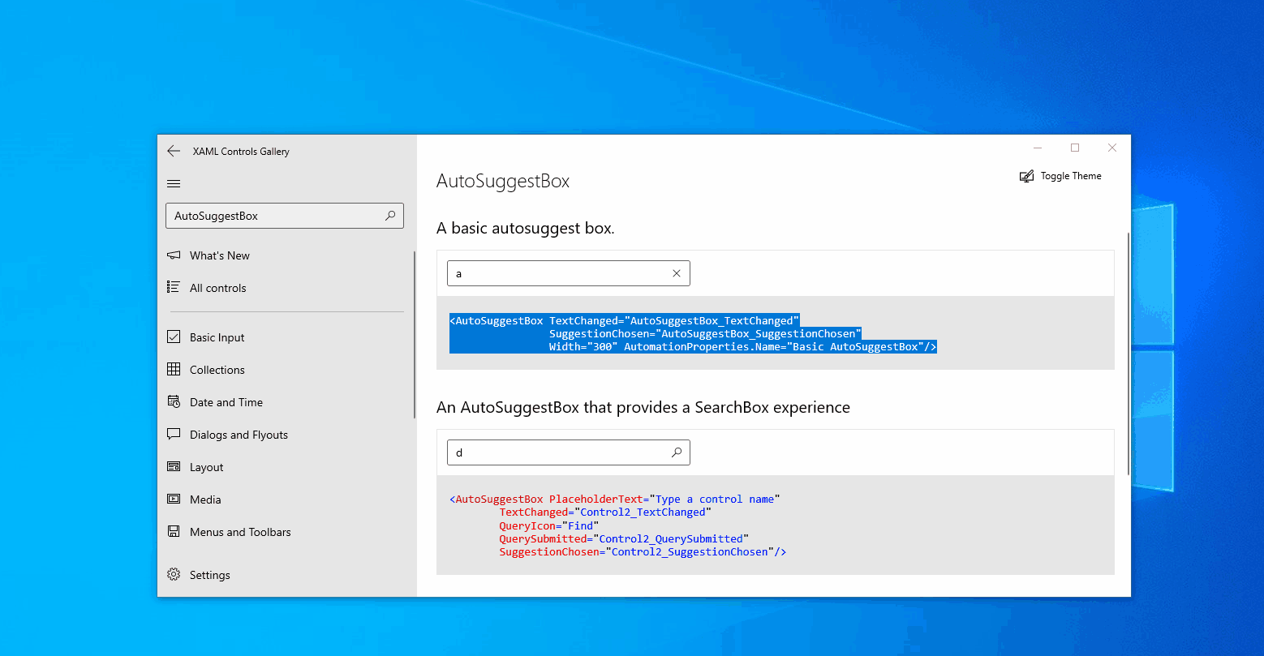
Task: Click the All controls list icon
Action: 174,287
